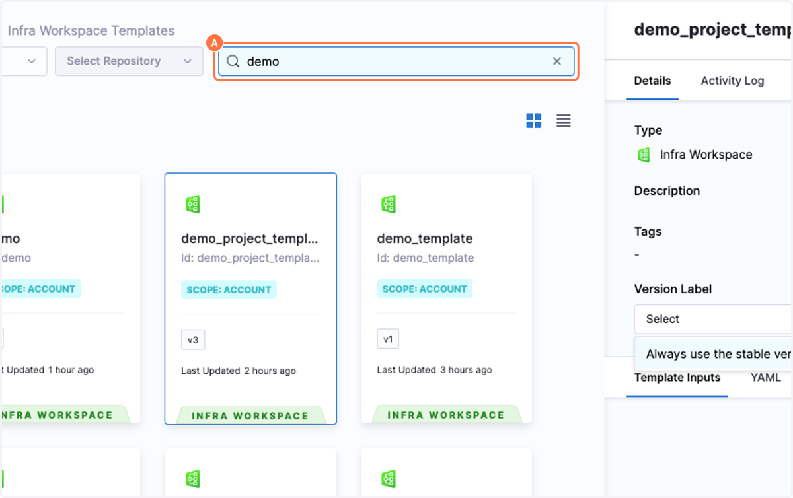Screen dimensions: 793x498
Task: Click Last Updated 3 hours ago text
Action: [x=435, y=371]
